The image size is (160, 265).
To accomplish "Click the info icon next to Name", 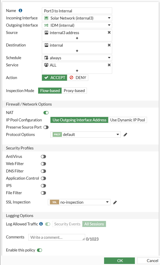I will 20,11.
